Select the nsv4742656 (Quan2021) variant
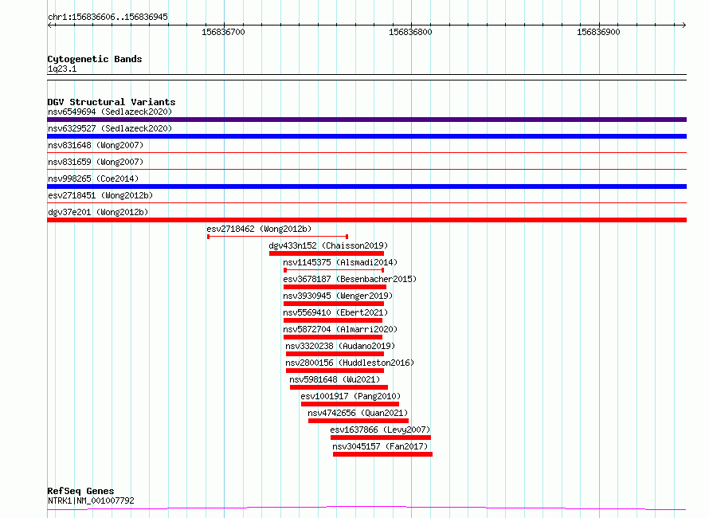Viewport: 709px width, 518px height. pos(358,413)
